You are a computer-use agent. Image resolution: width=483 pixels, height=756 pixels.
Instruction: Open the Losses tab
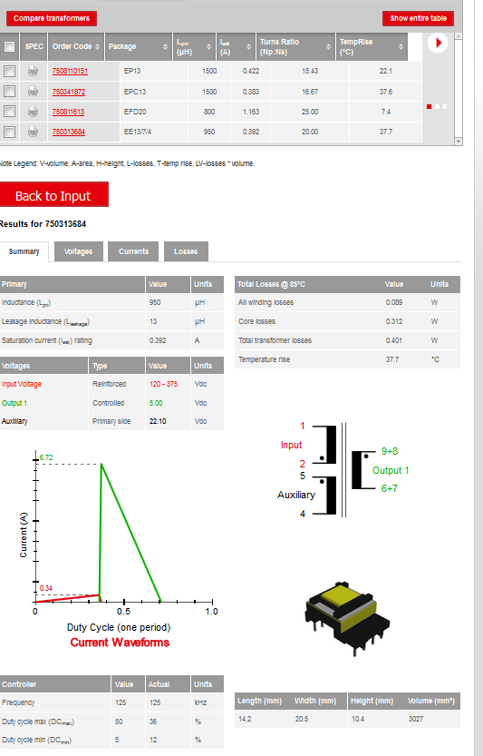pos(186,251)
